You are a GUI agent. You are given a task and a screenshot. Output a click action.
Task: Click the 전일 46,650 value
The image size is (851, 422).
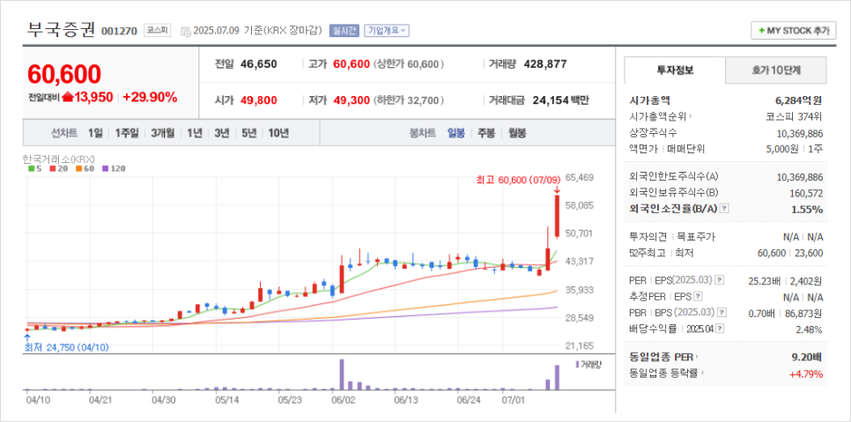click(x=258, y=64)
